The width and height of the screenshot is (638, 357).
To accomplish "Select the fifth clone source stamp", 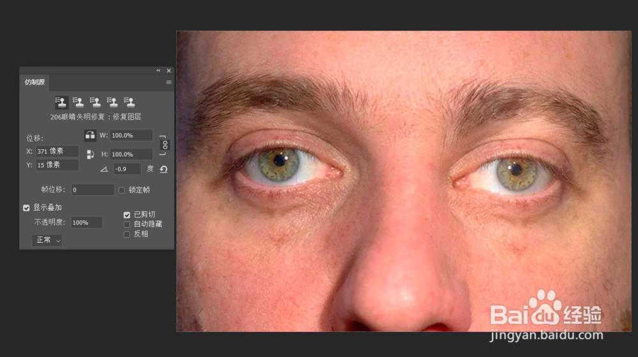I will [x=130, y=102].
